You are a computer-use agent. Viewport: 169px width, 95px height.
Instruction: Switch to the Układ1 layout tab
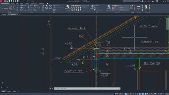(x=9, y=91)
